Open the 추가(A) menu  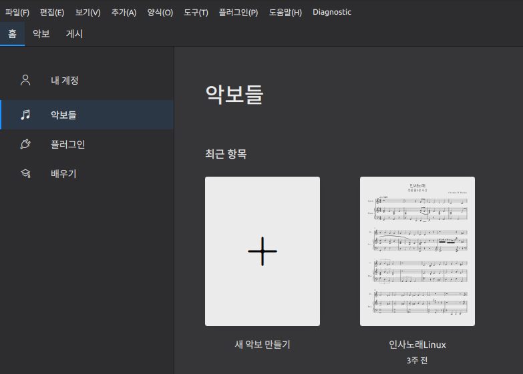124,13
